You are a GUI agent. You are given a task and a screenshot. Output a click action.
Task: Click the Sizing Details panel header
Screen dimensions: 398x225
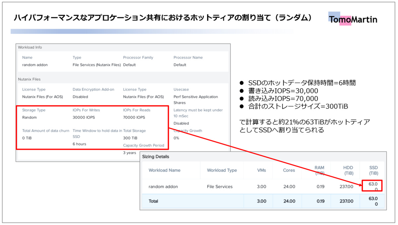(x=156, y=157)
